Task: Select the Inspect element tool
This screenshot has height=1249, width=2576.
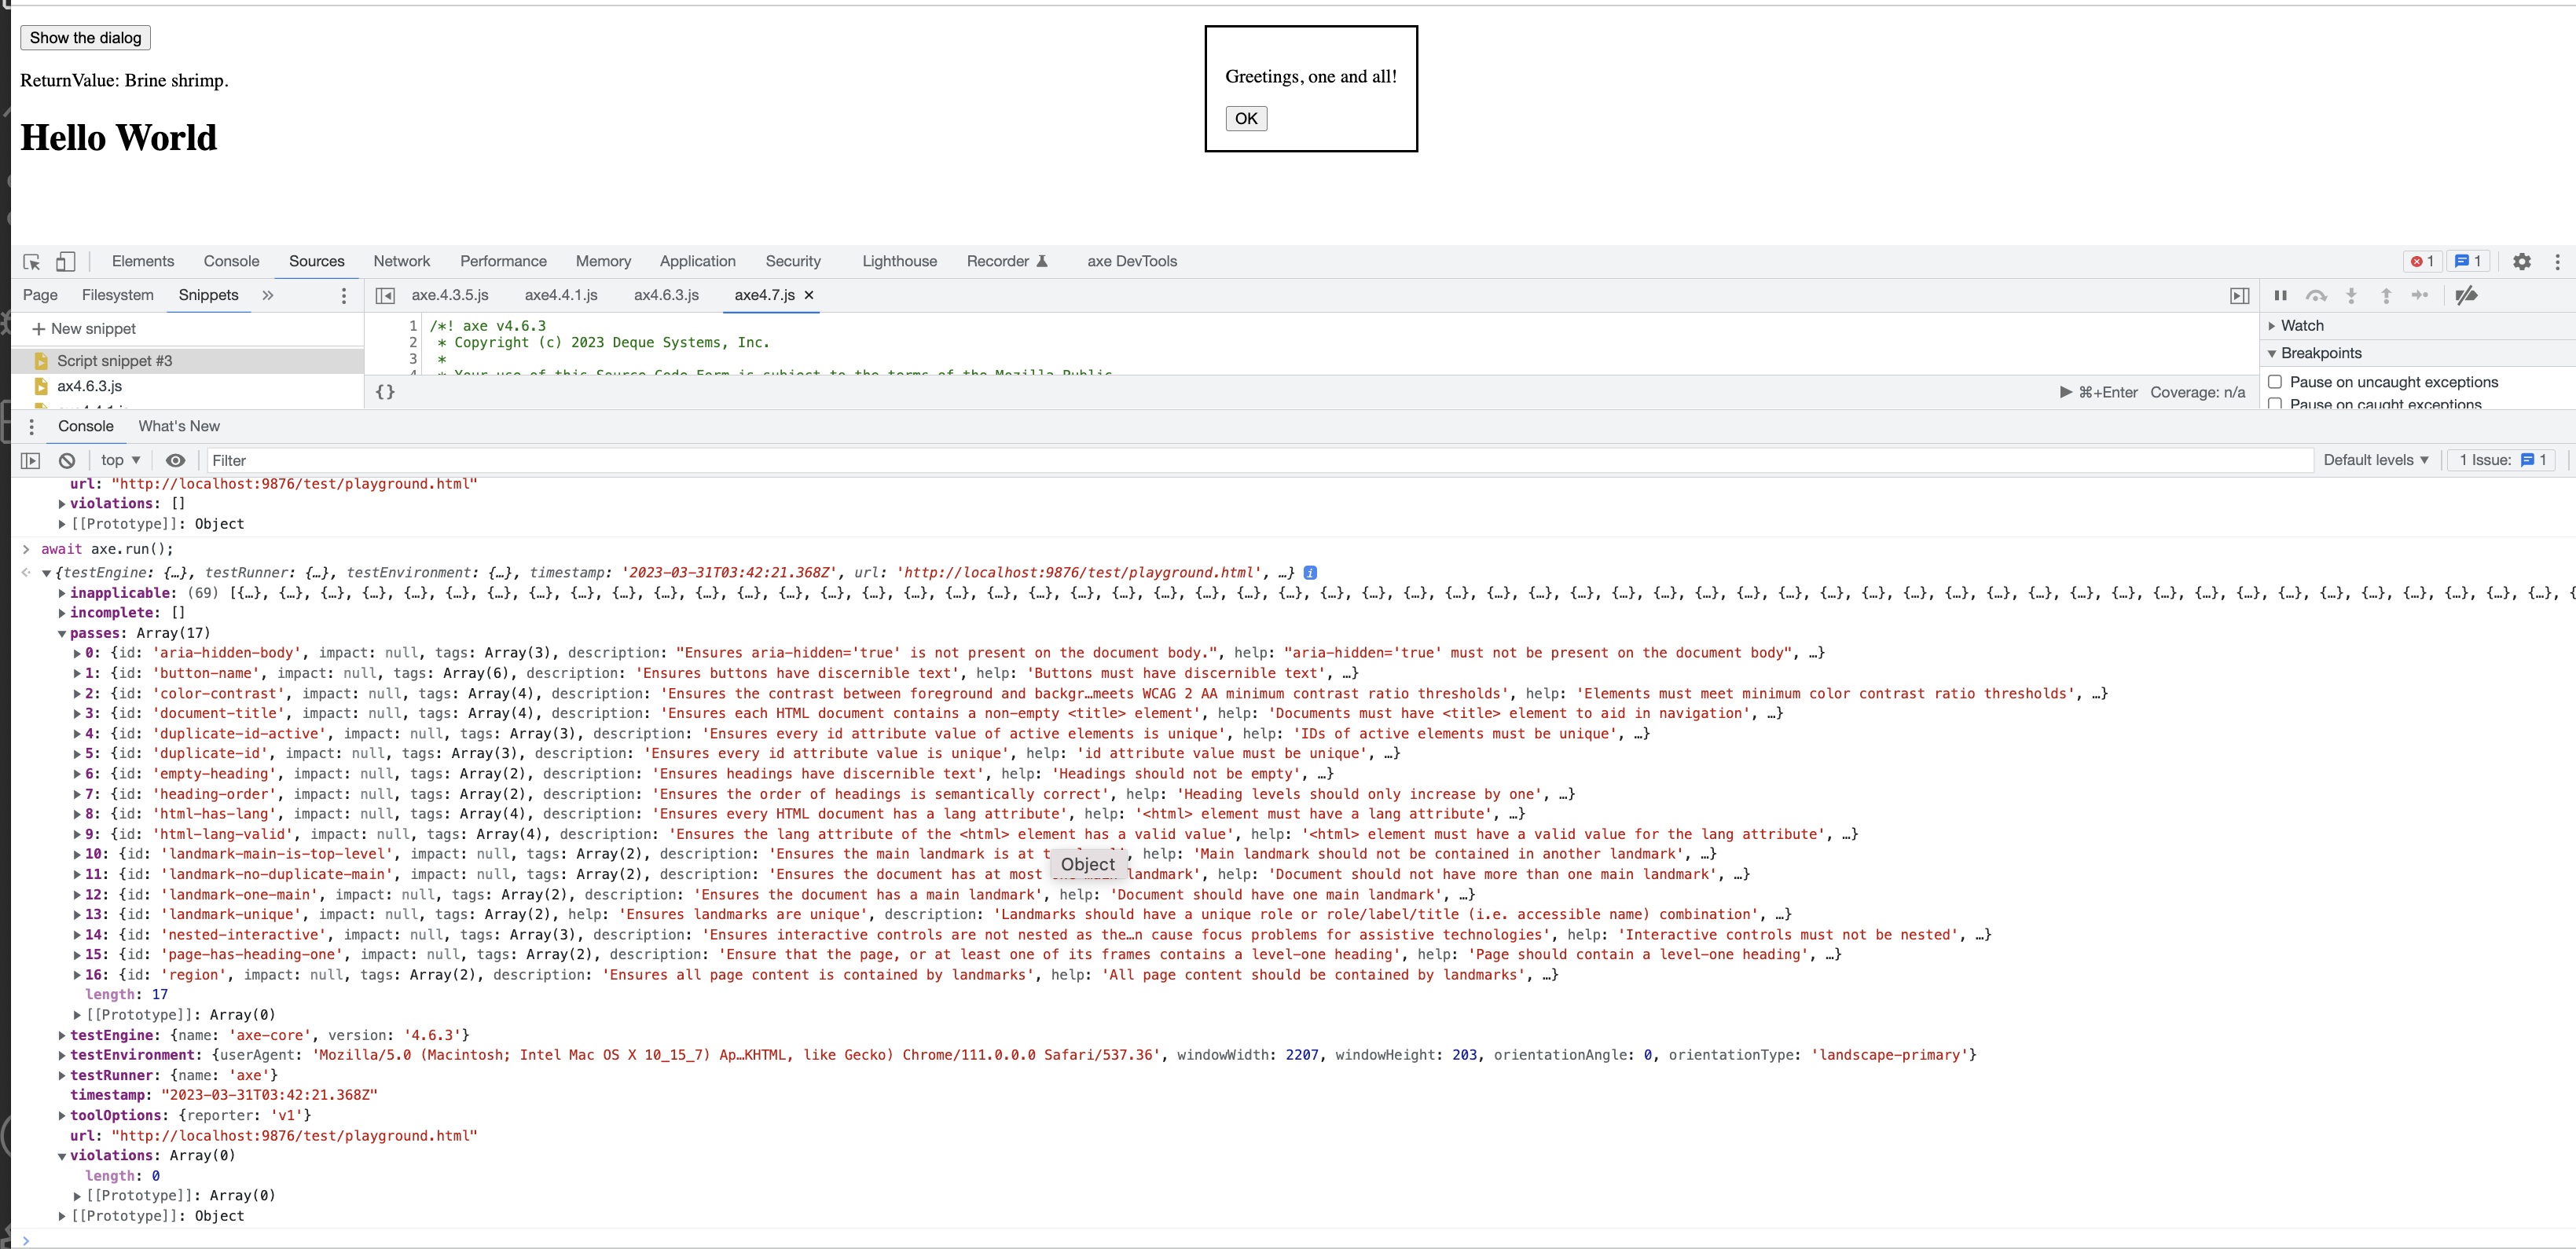Action: coord(30,261)
